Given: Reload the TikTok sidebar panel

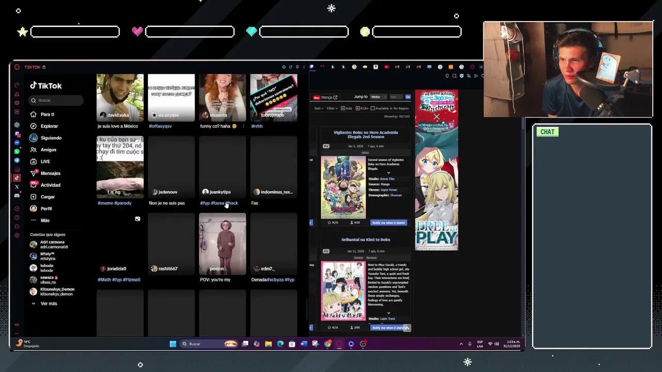Looking at the screenshot, I should point(290,67).
